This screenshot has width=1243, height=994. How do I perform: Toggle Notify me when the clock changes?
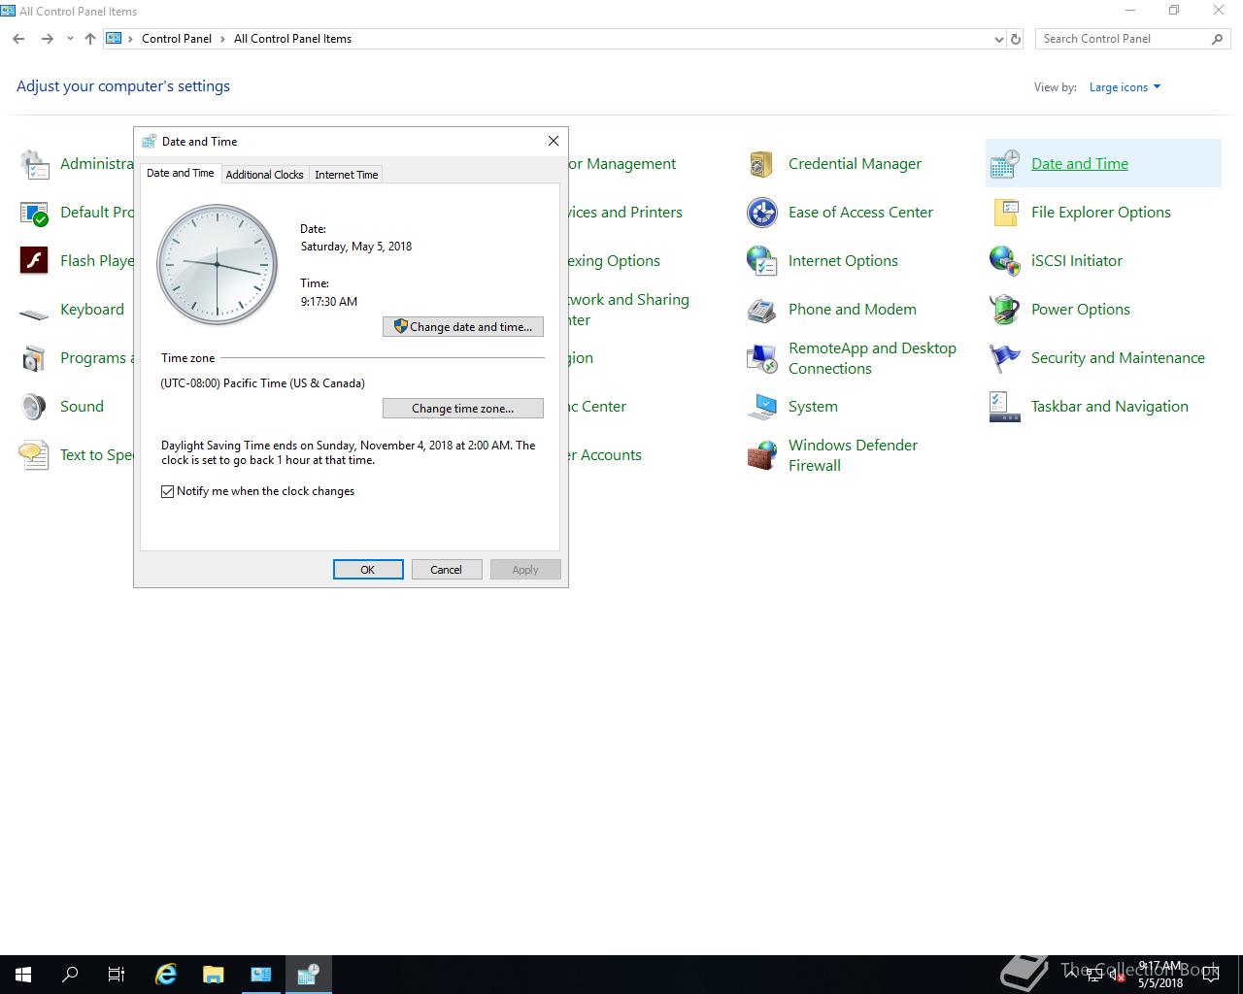[168, 491]
